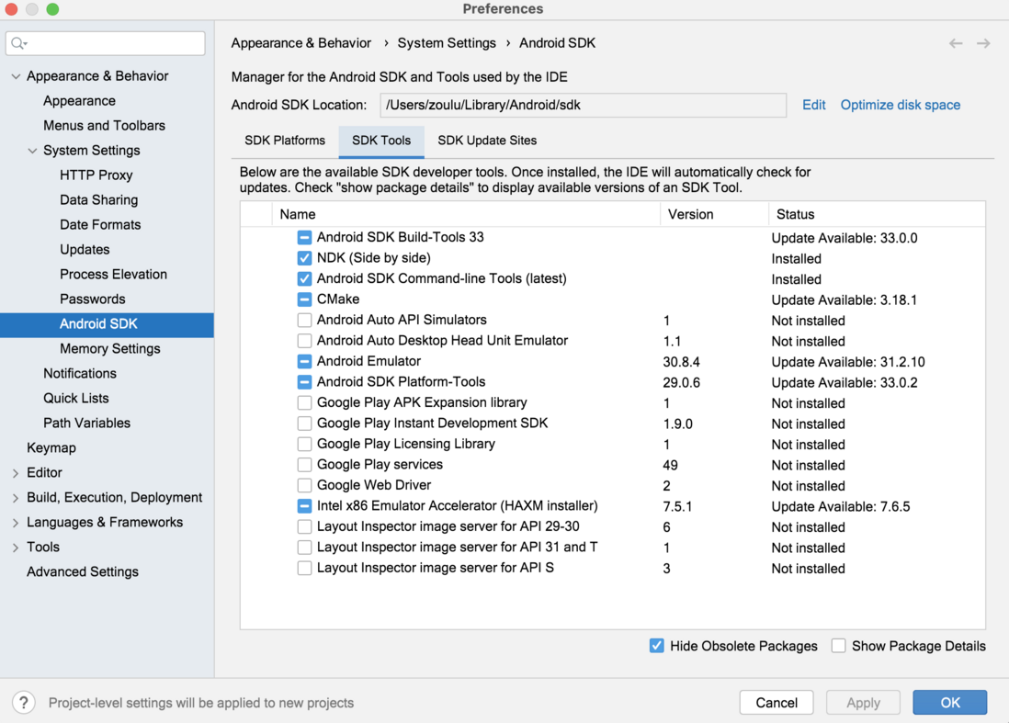
Task: Click Optimize disk space link
Action: 901,105
